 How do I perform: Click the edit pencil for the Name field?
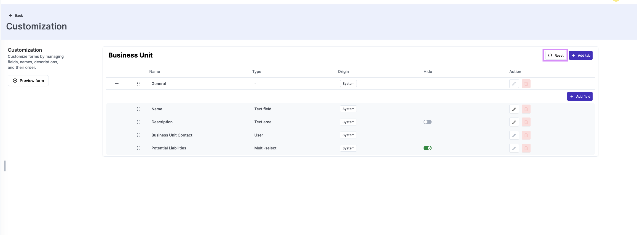tap(514, 109)
